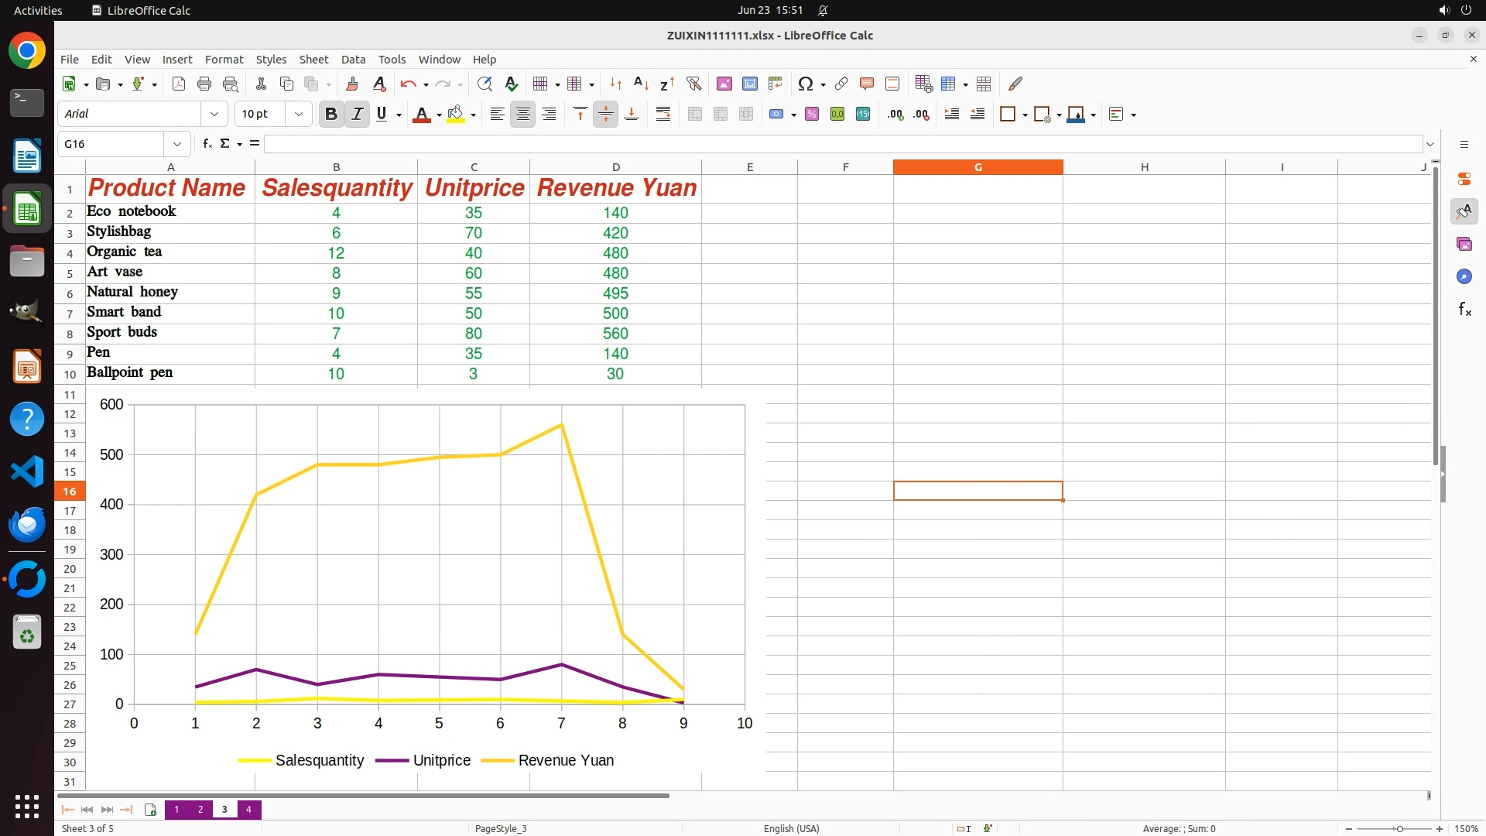Click the Sort Ascending icon
1486x836 pixels.
(641, 84)
